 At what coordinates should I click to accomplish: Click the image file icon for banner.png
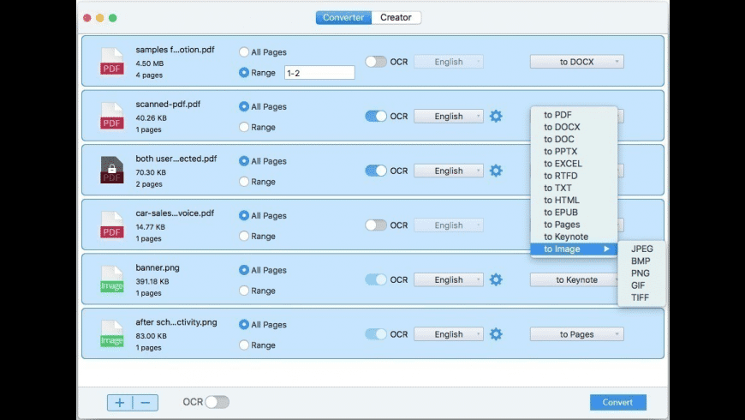112,279
